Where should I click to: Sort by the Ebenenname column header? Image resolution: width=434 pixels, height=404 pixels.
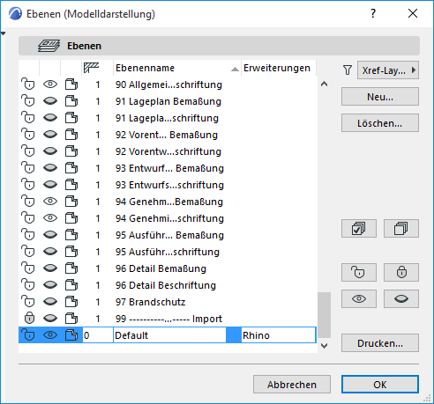[x=177, y=68]
